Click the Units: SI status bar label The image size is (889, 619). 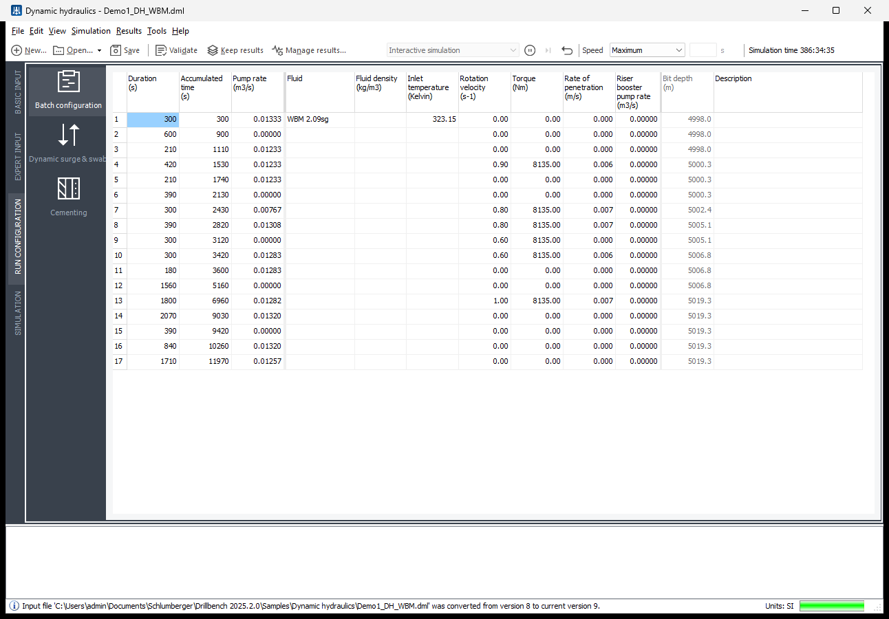pyautogui.click(x=779, y=606)
